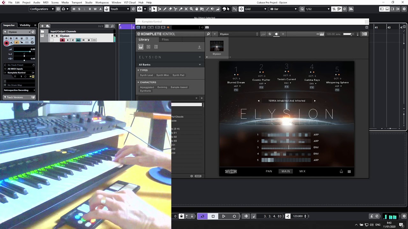Open the MIX page in Elysion
The image size is (408, 229).
[x=302, y=171]
